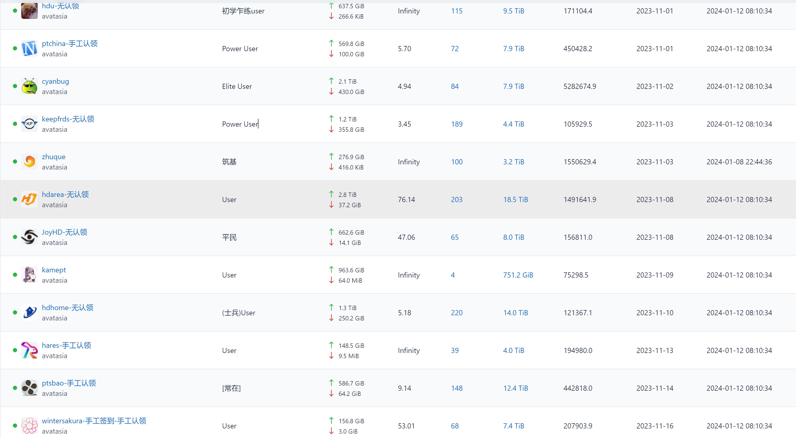Screen dimensions: 796x438
Task: Click the hdhome blue planet icon
Action: [29, 312]
